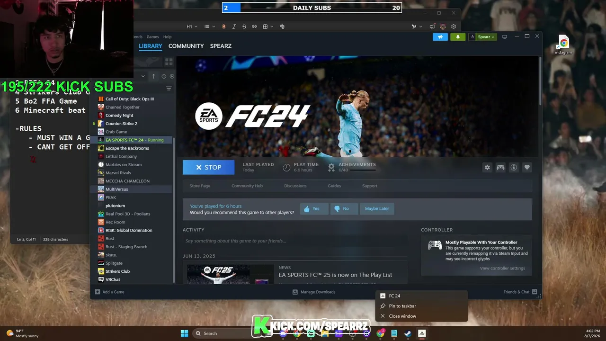606x341 pixels.
Task: Open the Help menu in Steam
Action: [x=167, y=37]
